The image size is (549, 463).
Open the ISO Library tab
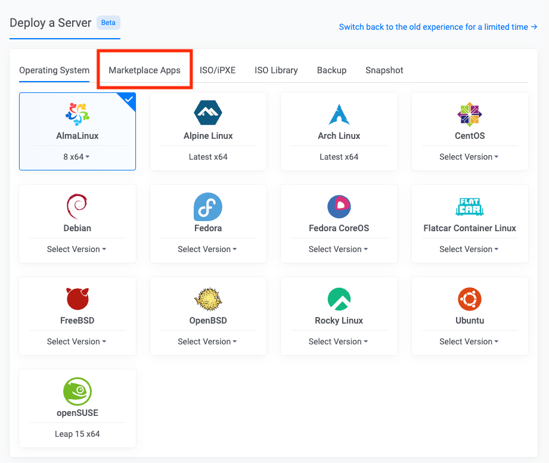[x=276, y=70]
